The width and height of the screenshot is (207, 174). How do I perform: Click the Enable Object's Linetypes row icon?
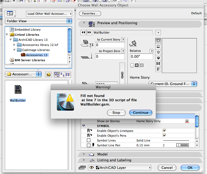click(90, 130)
